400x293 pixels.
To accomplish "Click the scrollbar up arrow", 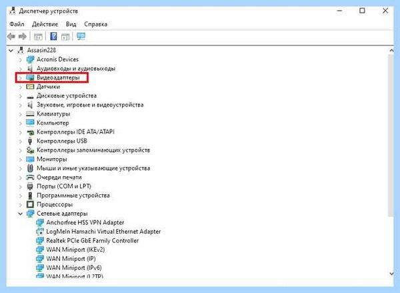I will pos(391,51).
